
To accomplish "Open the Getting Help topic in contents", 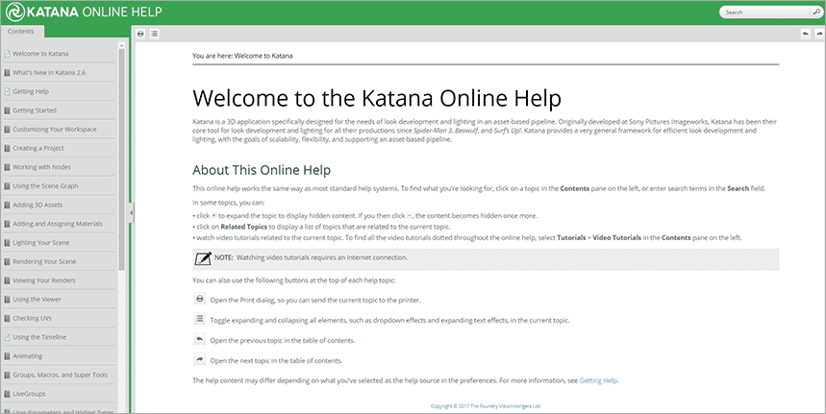I will pos(31,91).
